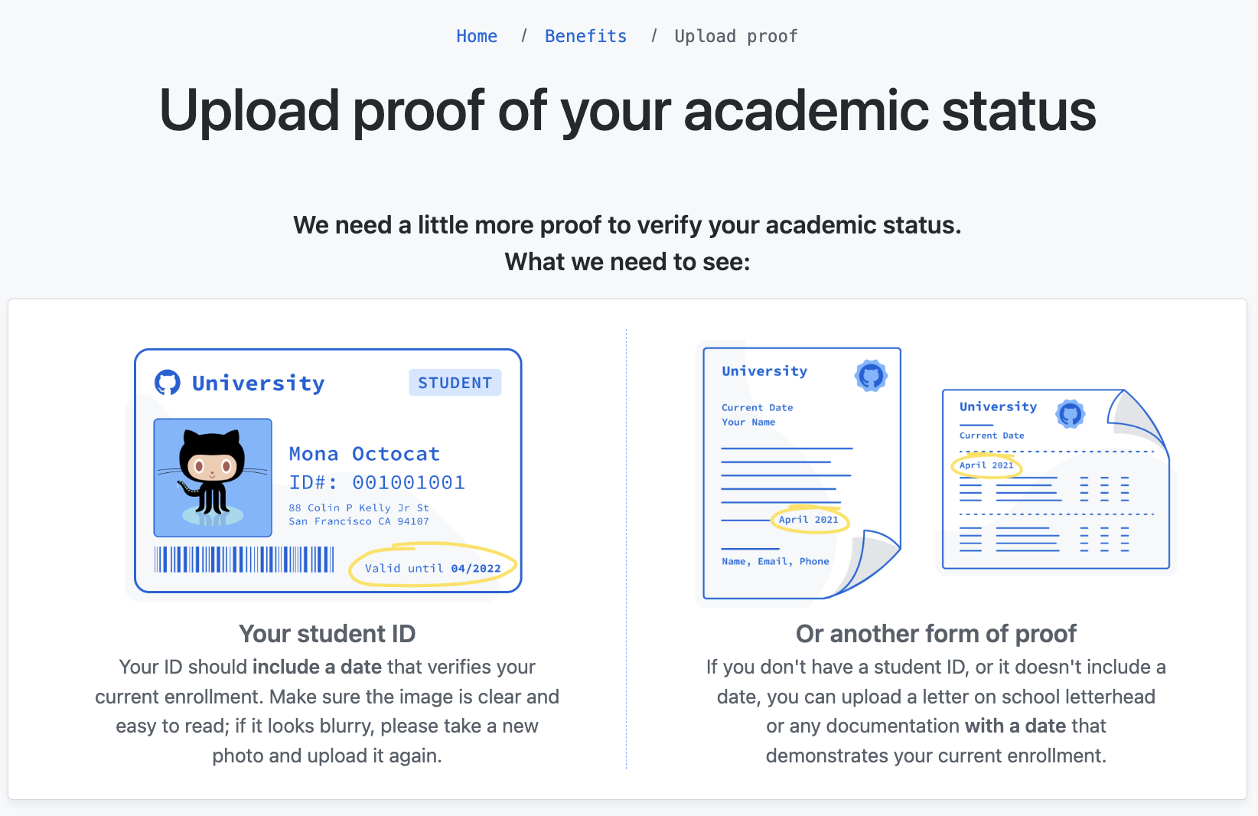Click the Mona Octocat name on the card
This screenshot has height=816, width=1258.
(x=364, y=454)
